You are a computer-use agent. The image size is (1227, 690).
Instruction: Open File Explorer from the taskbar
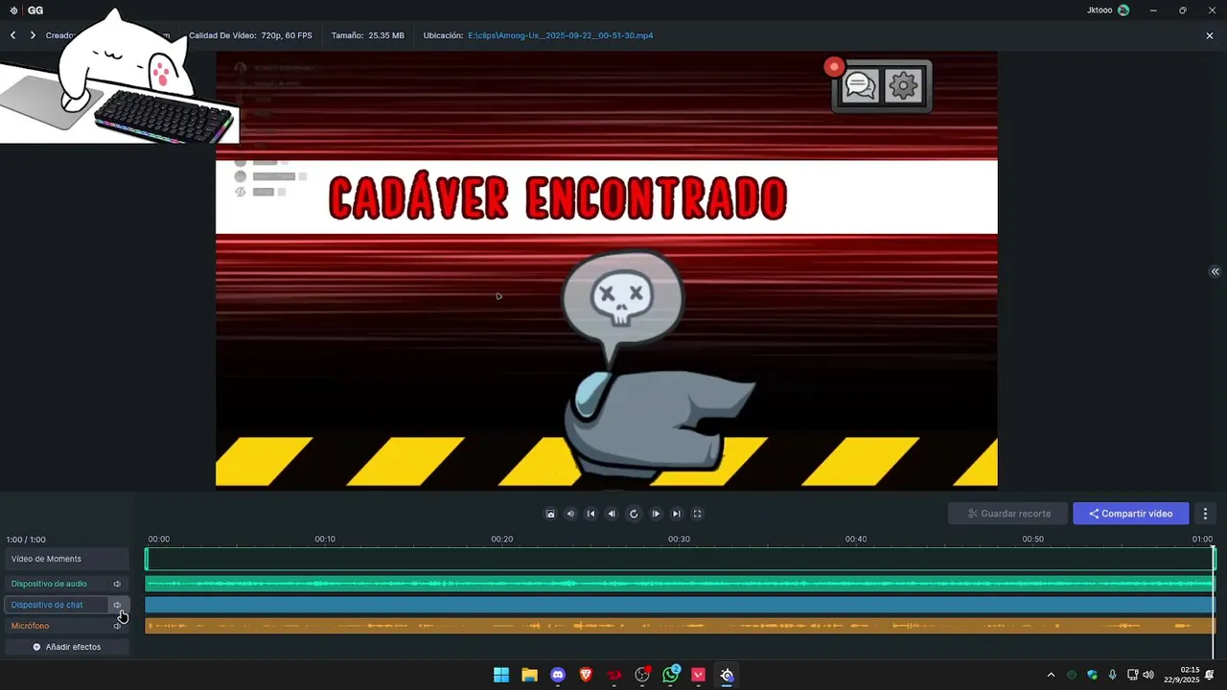pyautogui.click(x=529, y=675)
